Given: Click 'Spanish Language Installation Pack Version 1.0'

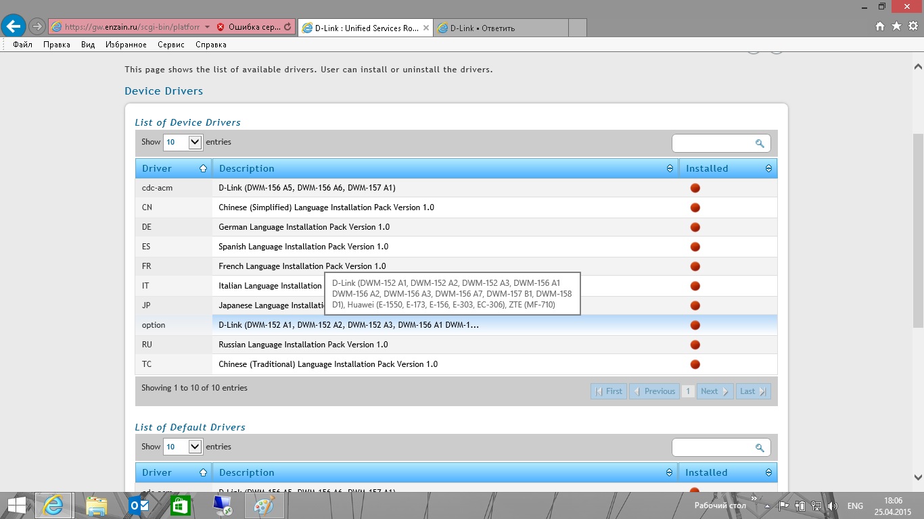Looking at the screenshot, I should point(304,247).
